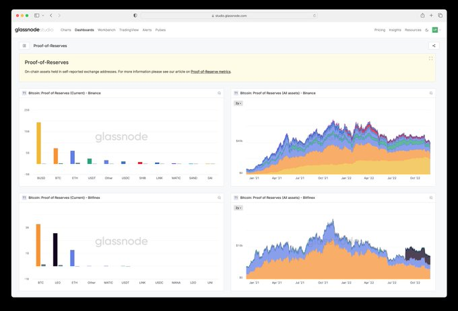Open the Pulses menu item
This screenshot has height=311, width=458.
160,30
